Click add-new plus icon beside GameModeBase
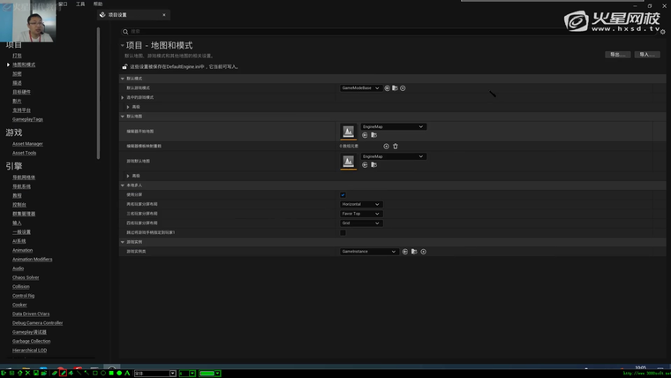Viewport: 671px width, 378px height. [x=403, y=88]
